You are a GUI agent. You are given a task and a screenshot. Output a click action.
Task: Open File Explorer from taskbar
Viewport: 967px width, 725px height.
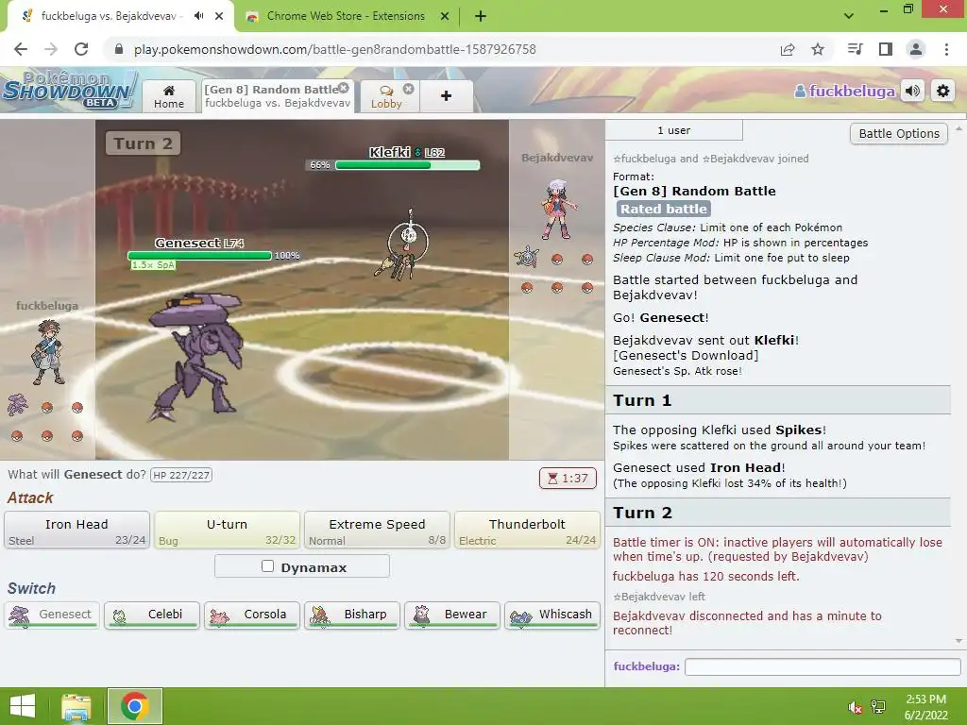click(x=76, y=706)
